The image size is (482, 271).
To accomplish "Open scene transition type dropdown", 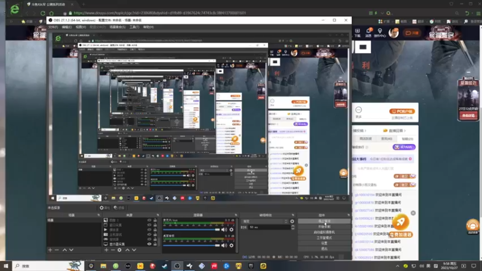I will pyautogui.click(x=265, y=221).
